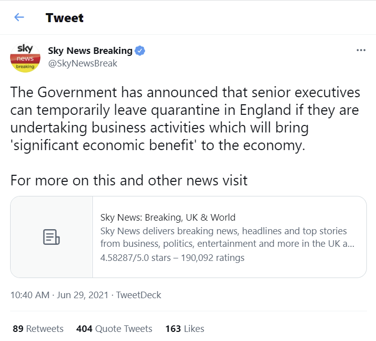
Task: View the 89 Retweets list
Action: pyautogui.click(x=38, y=329)
